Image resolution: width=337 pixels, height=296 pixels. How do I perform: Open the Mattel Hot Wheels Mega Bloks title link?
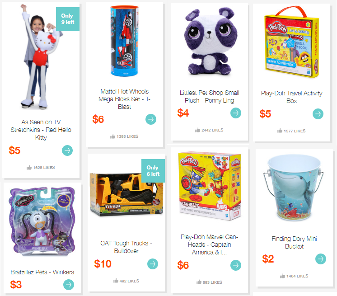click(124, 99)
